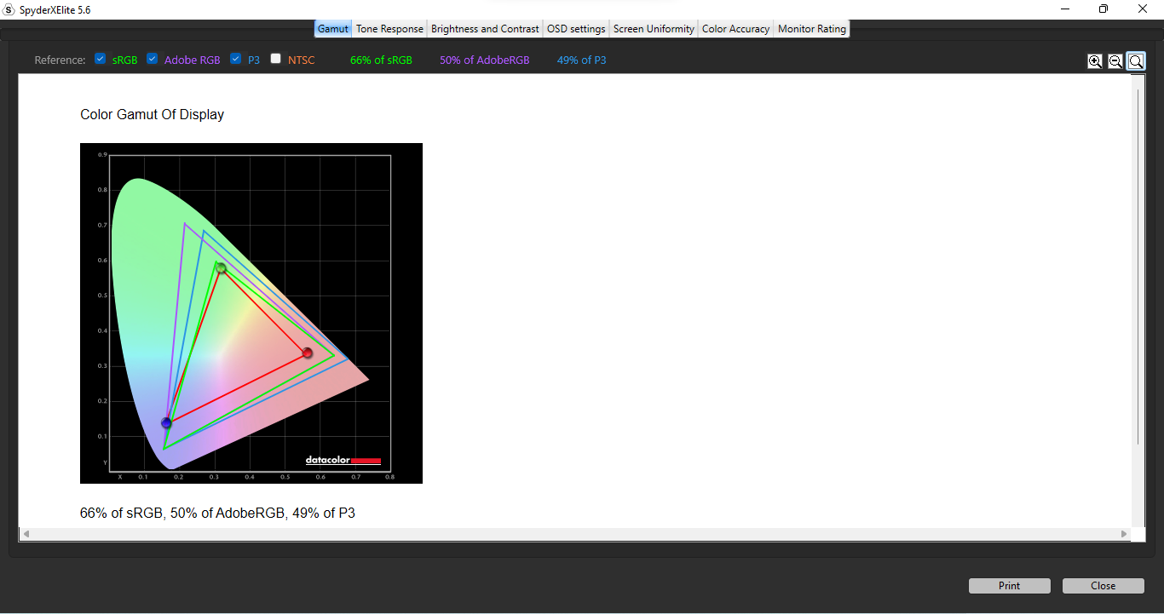Switch to the Tone Response tab
Image resolution: width=1164 pixels, height=614 pixels.
[389, 29]
